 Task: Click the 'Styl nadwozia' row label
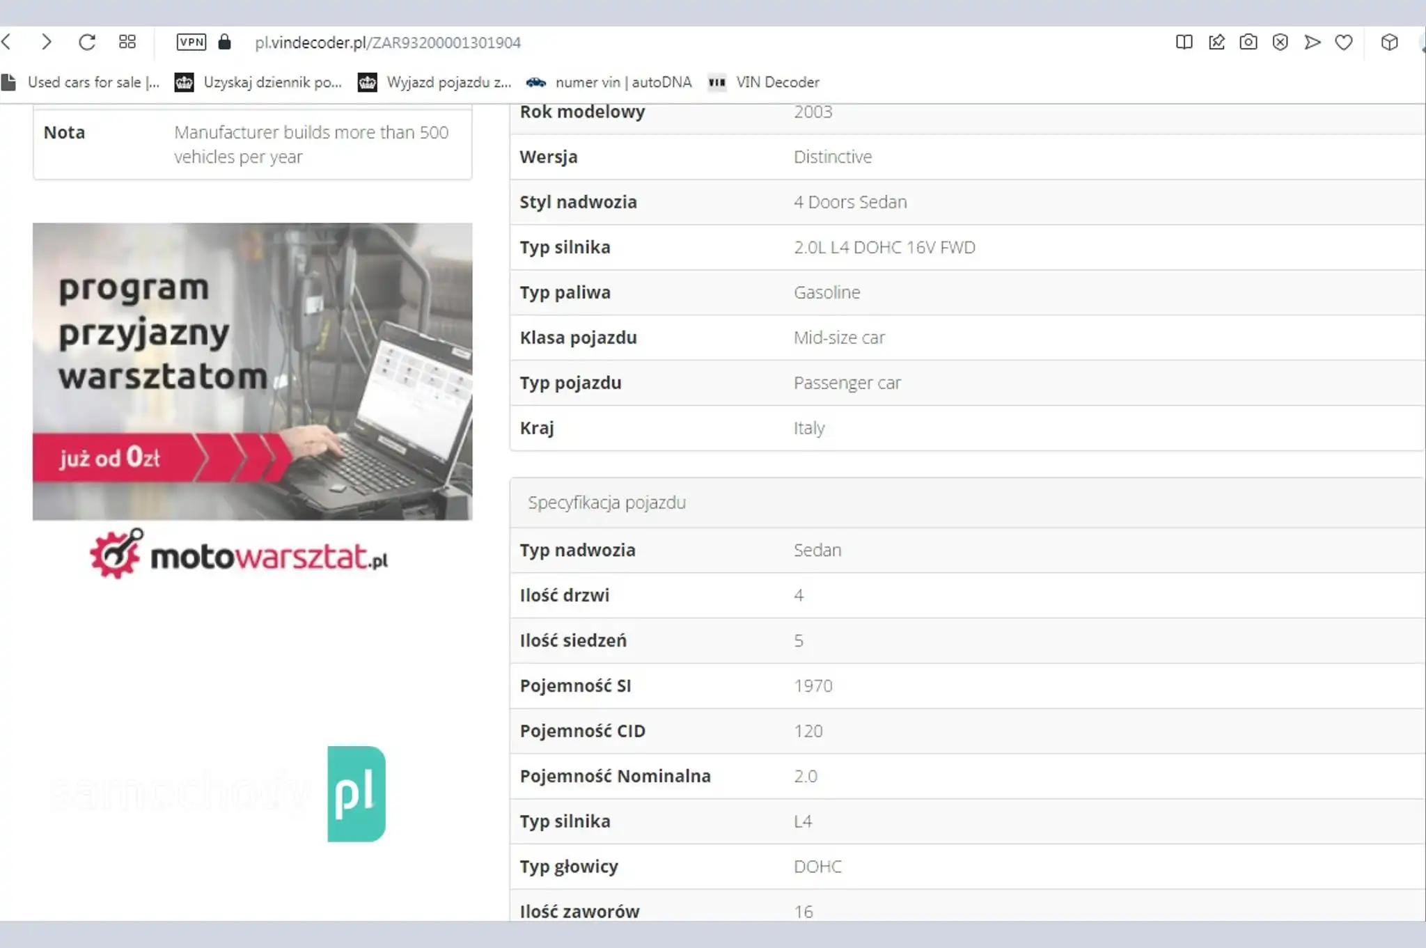tap(578, 202)
